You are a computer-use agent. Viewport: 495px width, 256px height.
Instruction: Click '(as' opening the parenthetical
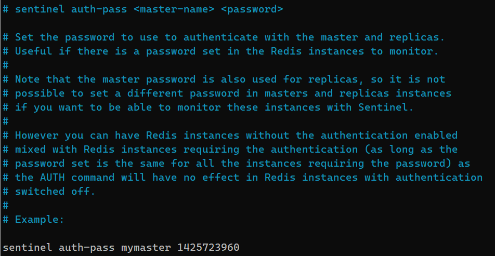(374, 150)
